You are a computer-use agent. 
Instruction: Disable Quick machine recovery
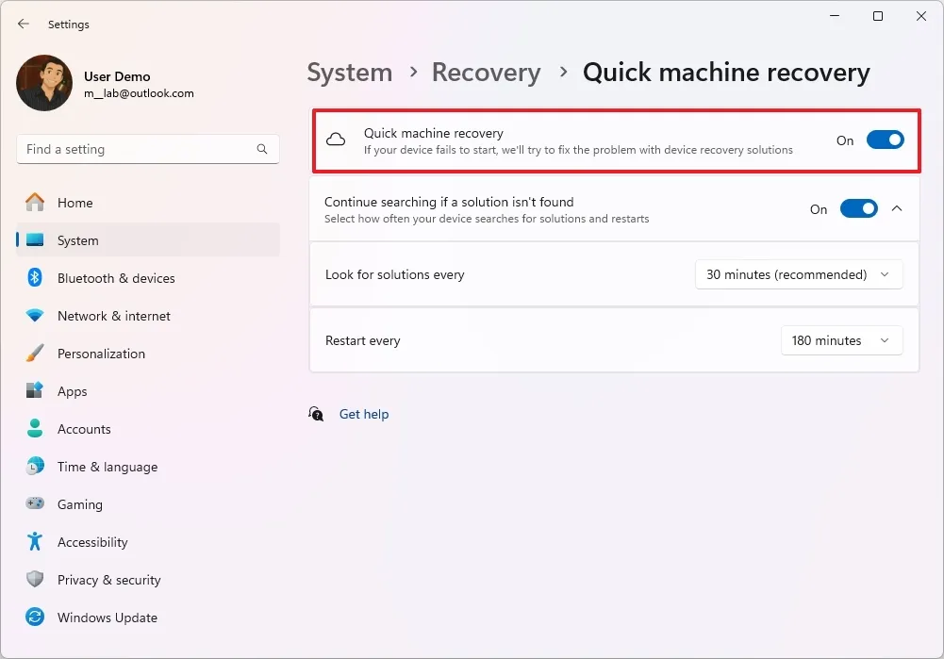click(x=885, y=139)
